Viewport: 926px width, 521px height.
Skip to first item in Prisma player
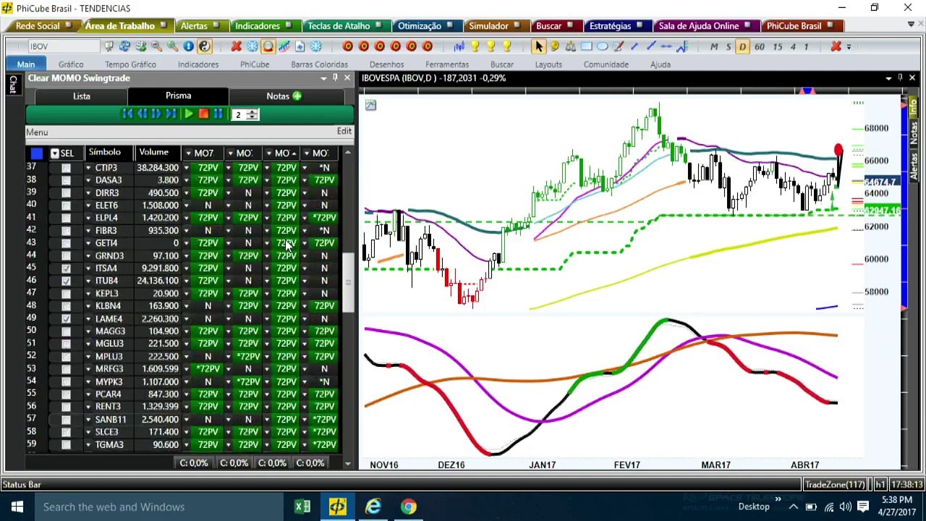128,114
